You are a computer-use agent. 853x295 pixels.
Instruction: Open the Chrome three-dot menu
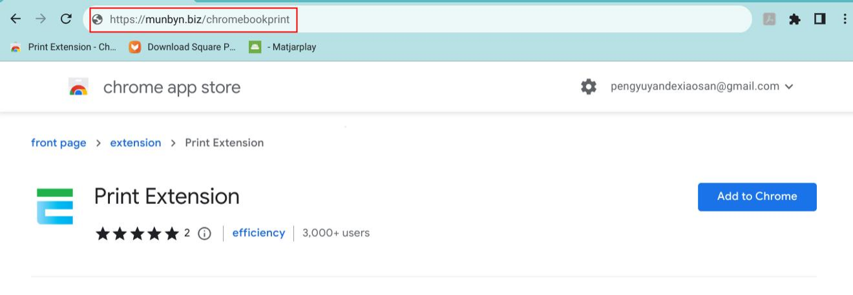(845, 19)
